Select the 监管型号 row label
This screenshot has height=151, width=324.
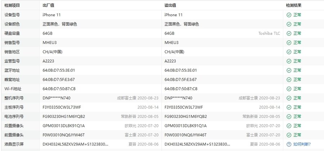[12, 61]
